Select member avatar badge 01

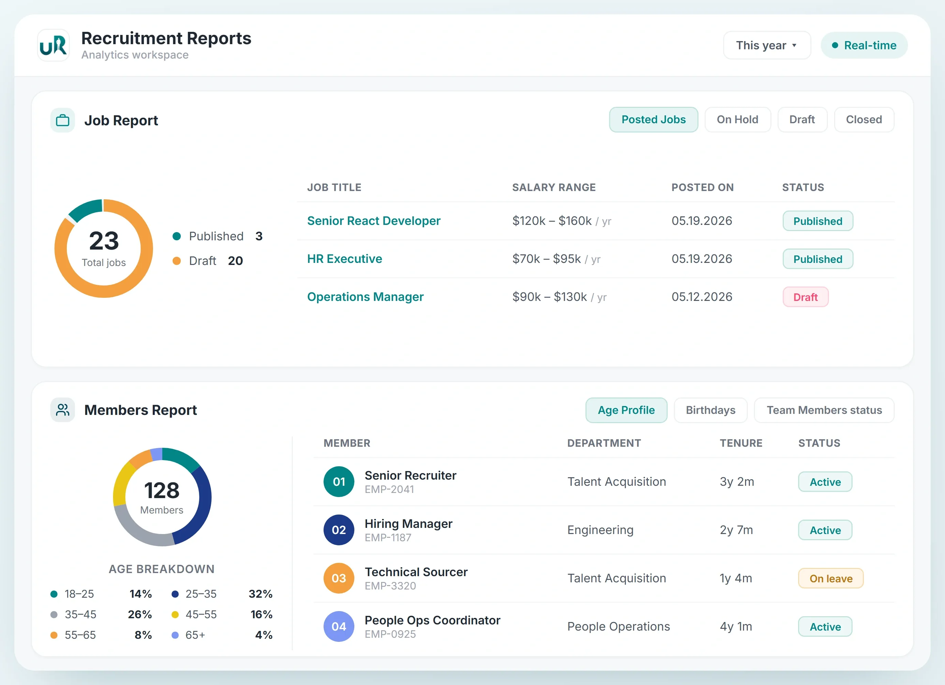tap(339, 482)
